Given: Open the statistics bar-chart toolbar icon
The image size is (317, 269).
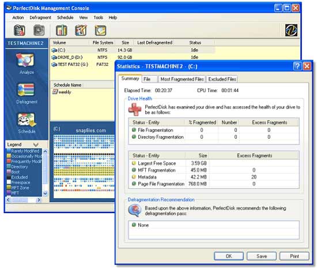Looking at the screenshot, I should 61,30.
